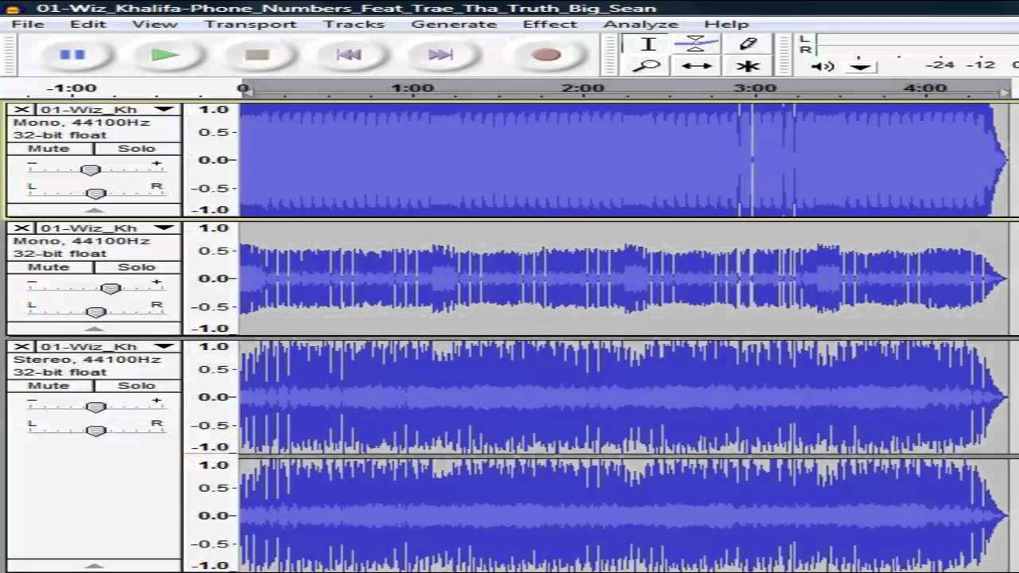Close the first mono track with X
This screenshot has height=573, width=1019.
pyautogui.click(x=21, y=110)
